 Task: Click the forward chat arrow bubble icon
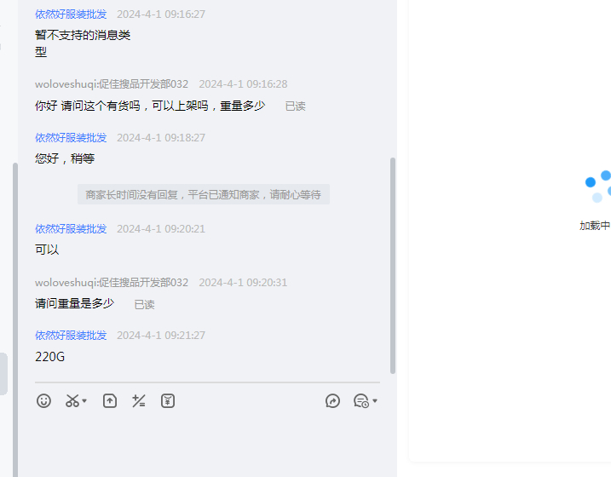click(x=332, y=400)
